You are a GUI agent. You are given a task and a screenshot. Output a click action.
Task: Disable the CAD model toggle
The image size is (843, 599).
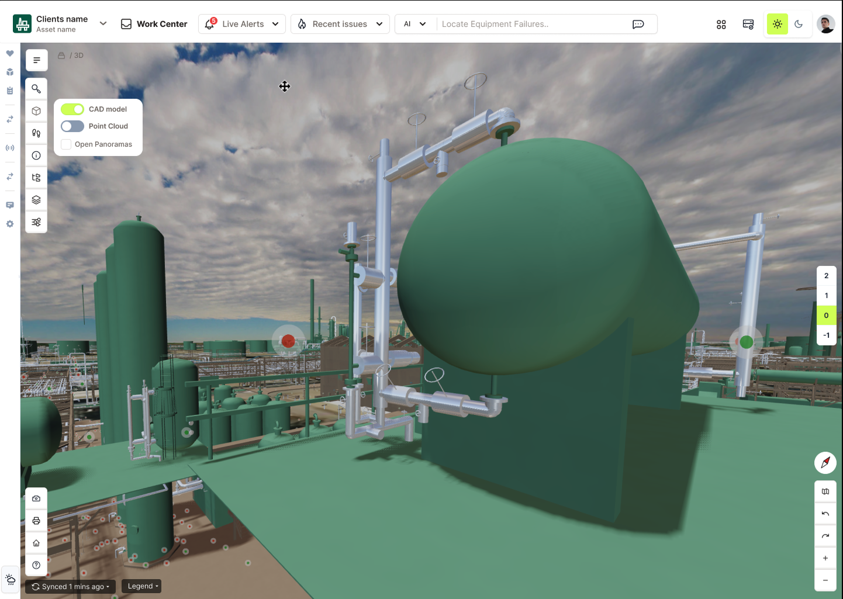72,109
